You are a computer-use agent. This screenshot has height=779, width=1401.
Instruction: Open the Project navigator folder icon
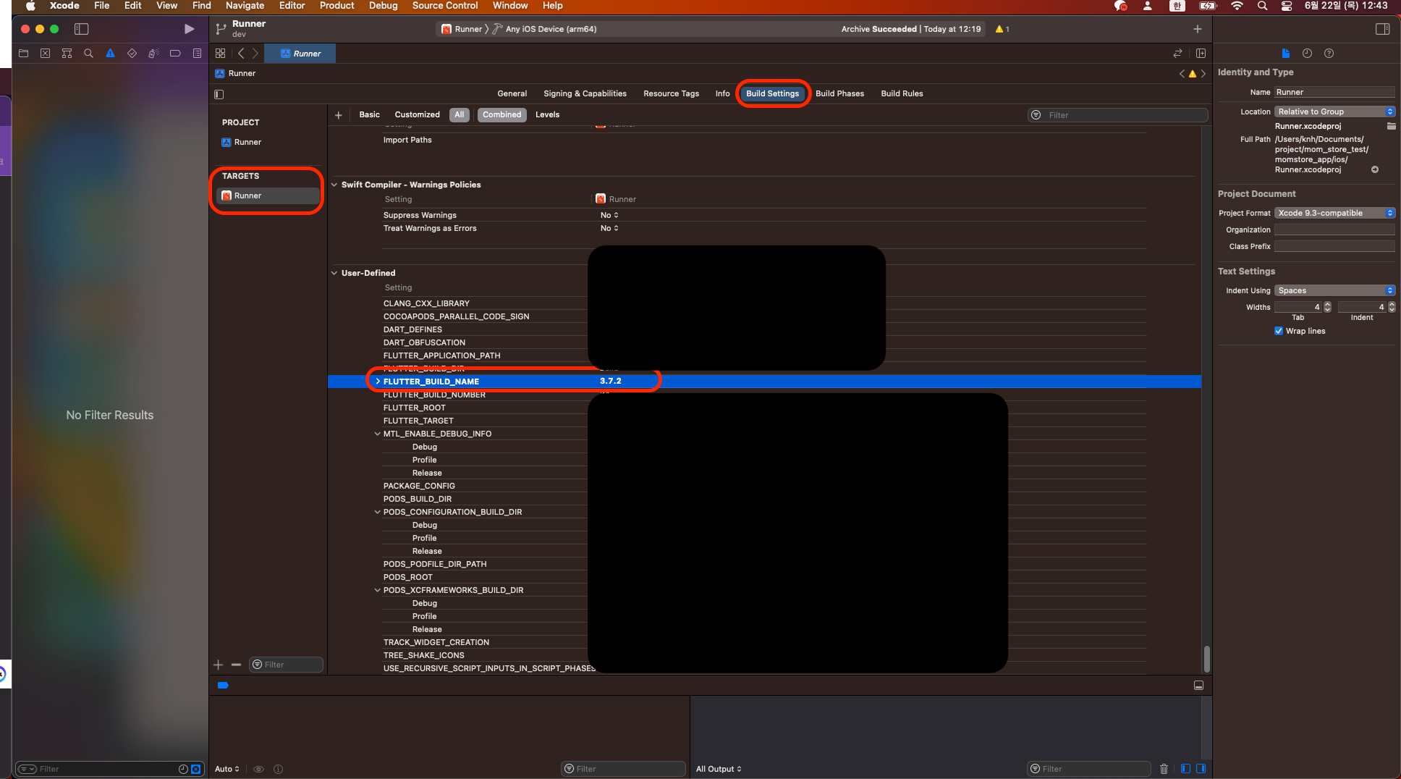click(23, 54)
